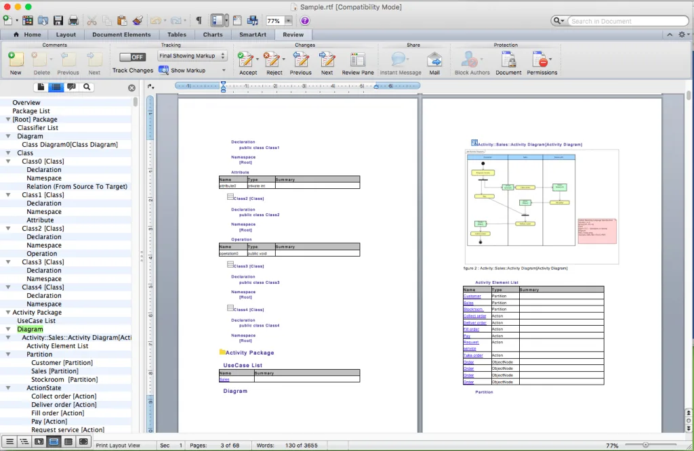Viewport: 694px width, 451px height.
Task: Reject the tracked change
Action: 272,63
